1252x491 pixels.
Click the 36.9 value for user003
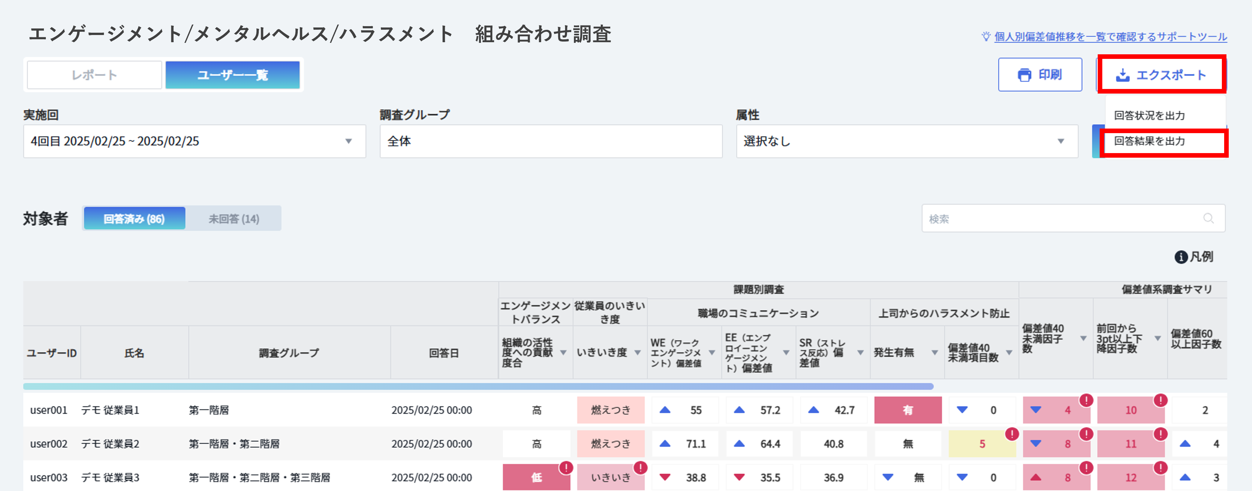point(834,477)
